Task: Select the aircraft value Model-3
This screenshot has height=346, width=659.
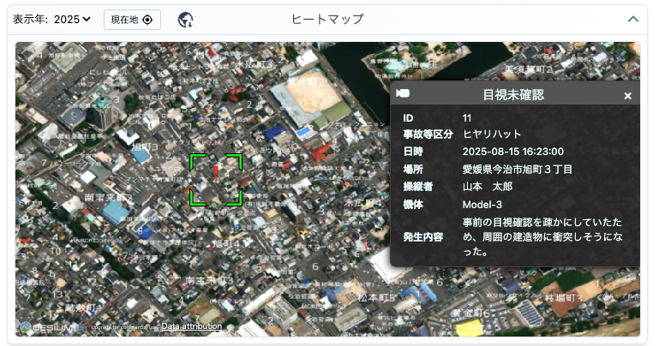Action: (482, 205)
